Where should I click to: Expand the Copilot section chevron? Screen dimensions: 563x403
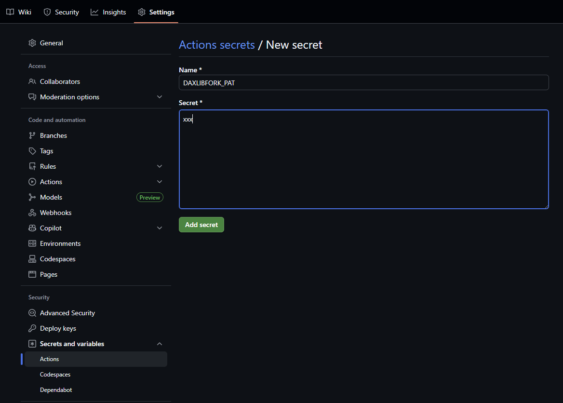point(160,228)
